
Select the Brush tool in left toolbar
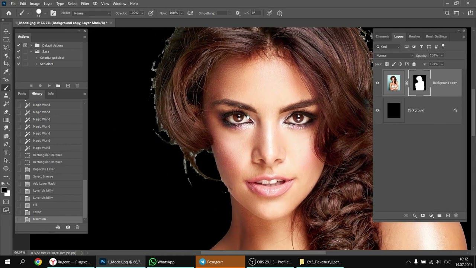6,88
